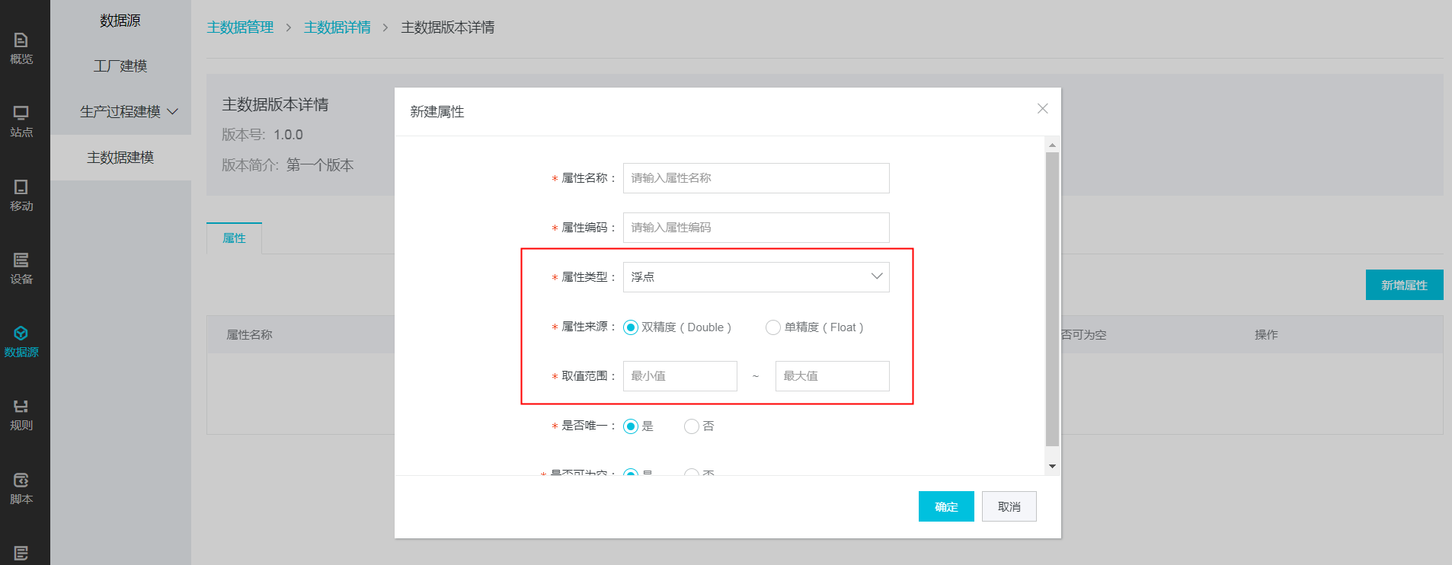The height and width of the screenshot is (565, 1452).
Task: Focus the 最大值 input field
Action: [x=833, y=376]
